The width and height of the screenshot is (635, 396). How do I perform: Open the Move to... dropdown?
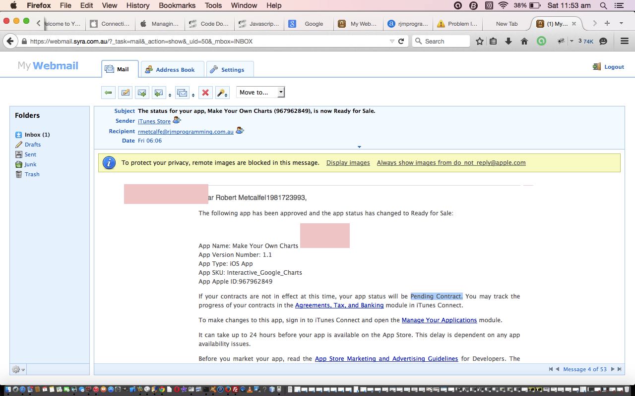[x=260, y=92]
